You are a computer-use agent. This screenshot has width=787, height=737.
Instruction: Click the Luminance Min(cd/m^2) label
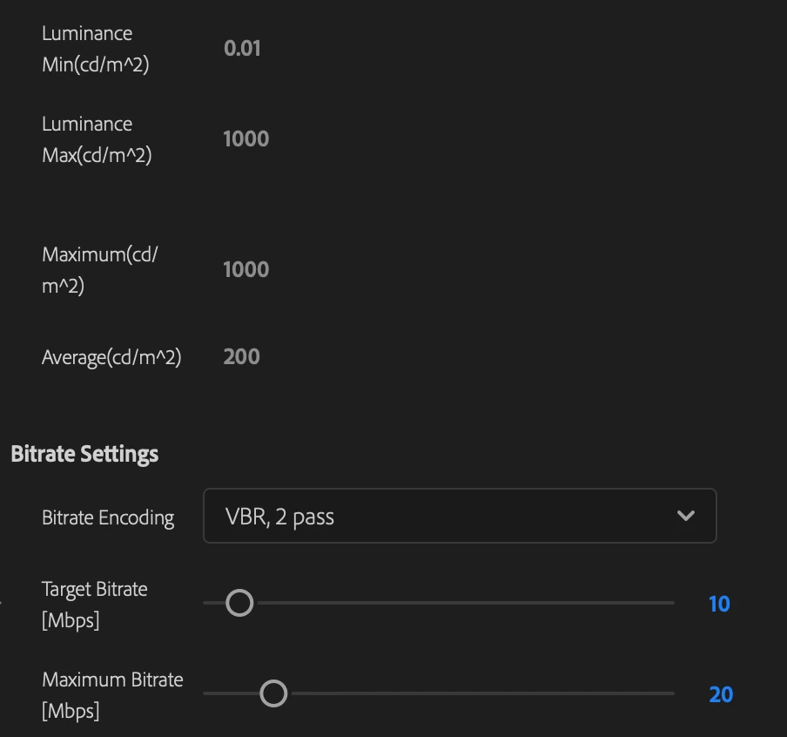tap(96, 49)
